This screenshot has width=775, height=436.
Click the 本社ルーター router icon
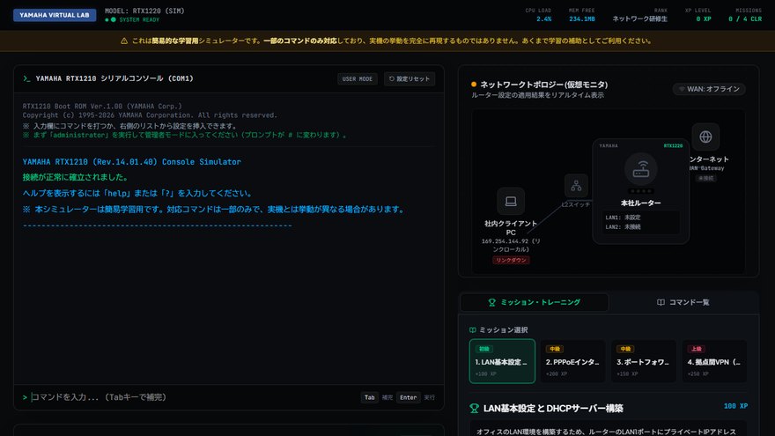click(641, 169)
